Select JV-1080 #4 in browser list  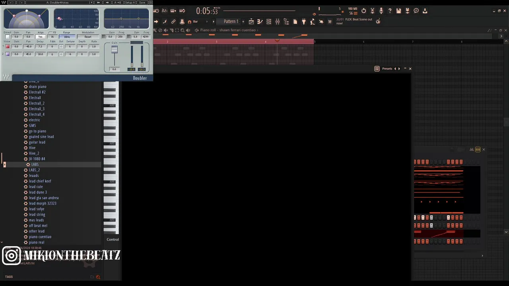(x=37, y=159)
